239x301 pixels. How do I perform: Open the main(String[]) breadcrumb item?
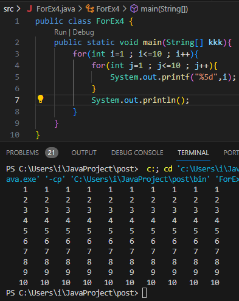[164, 9]
